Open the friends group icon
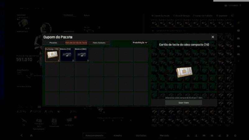This screenshot has width=249, height=140. tap(188, 136)
